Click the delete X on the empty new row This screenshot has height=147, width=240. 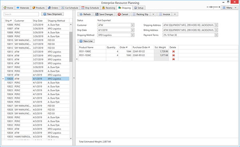coord(174,59)
